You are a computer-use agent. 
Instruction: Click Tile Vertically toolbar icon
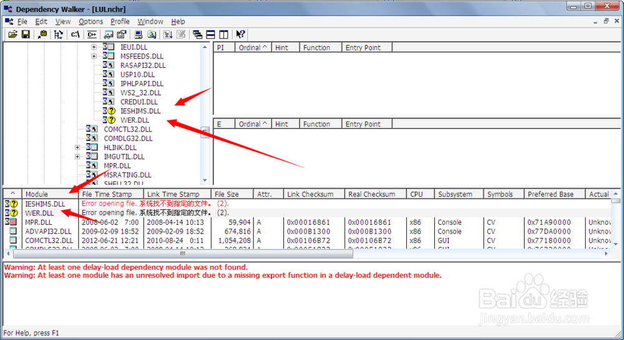tap(223, 34)
